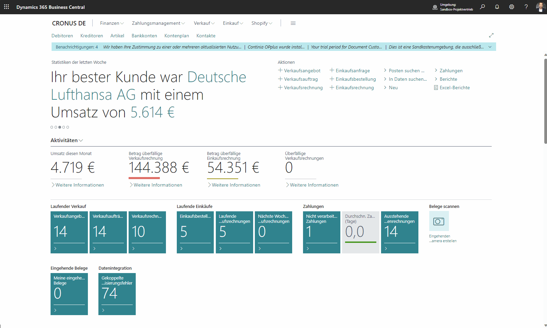Image resolution: width=547 pixels, height=328 pixels.
Task: Click the plus icon beside Verkaufsangebot
Action: pos(280,70)
